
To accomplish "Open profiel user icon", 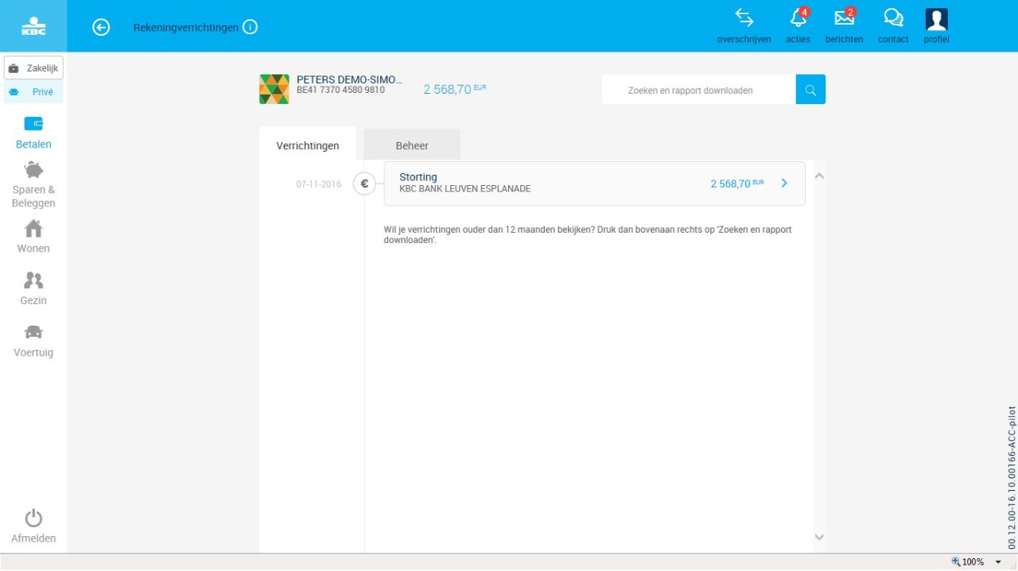I will pos(936,19).
